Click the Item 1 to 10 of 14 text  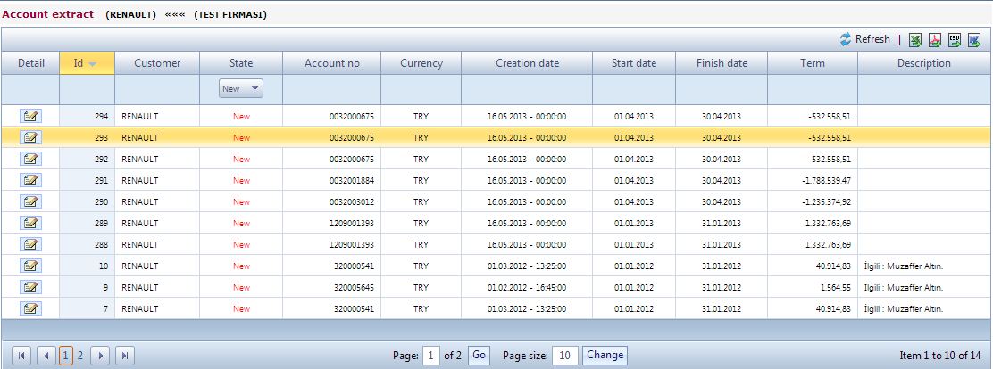(939, 356)
